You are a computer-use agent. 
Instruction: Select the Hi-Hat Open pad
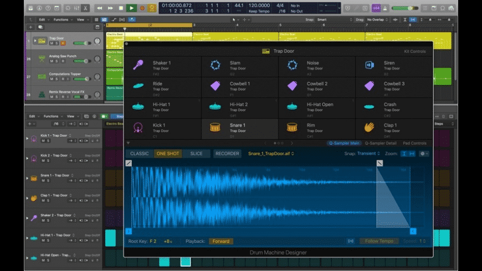[316, 108]
